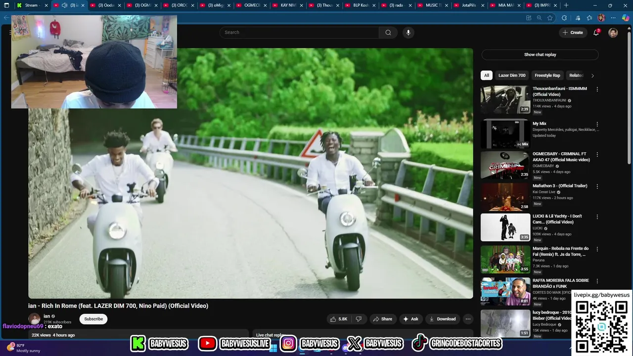633x356 pixels.
Task: Click the ian channel name
Action: click(x=46, y=316)
